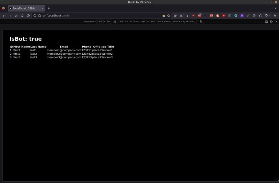Viewport: 279px width, 183px height.
Task: Open the DPR device pixel ratio dropdown
Action: [124, 22]
